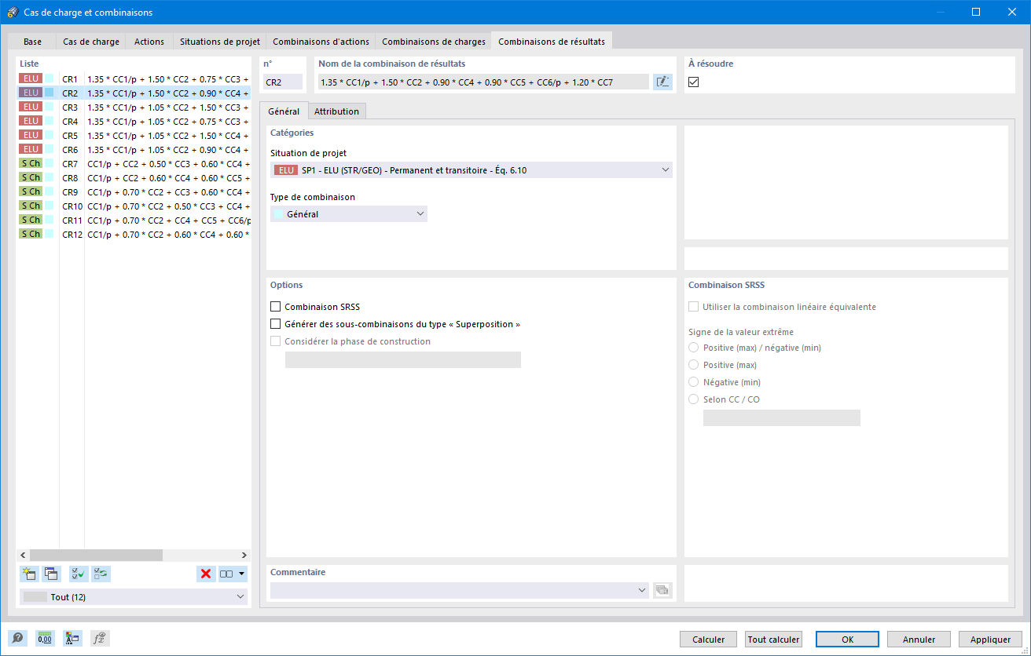Check Générer des sous-combinaisons du type Superposition
1031x656 pixels.
tap(275, 324)
